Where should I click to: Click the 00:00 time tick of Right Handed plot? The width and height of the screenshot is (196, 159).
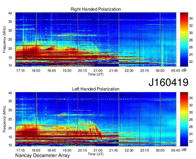pyautogui.click(x=160, y=71)
